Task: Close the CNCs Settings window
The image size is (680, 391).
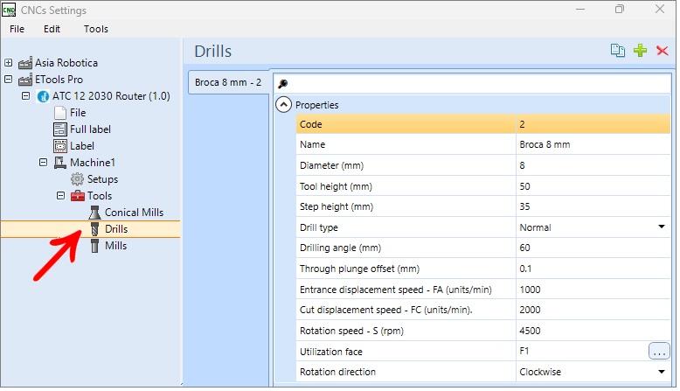Action: [x=660, y=9]
